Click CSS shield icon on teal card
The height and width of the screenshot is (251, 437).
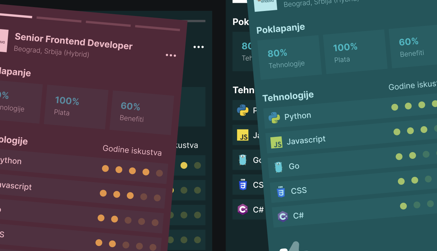(x=281, y=192)
